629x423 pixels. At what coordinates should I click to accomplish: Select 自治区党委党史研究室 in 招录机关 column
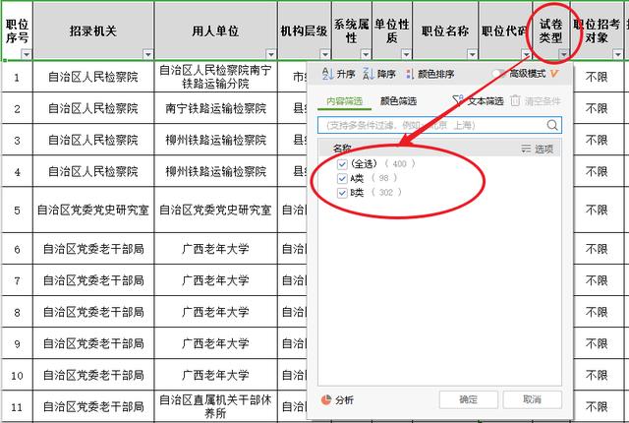(x=93, y=210)
